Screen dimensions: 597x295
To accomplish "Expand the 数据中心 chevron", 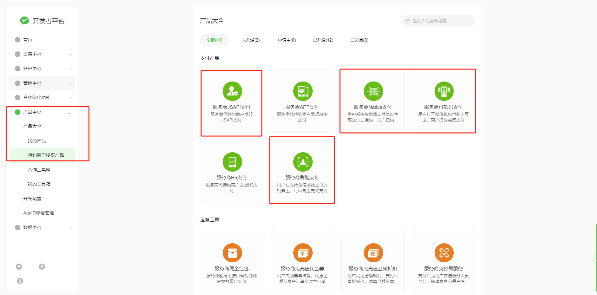I will pyautogui.click(x=70, y=228).
